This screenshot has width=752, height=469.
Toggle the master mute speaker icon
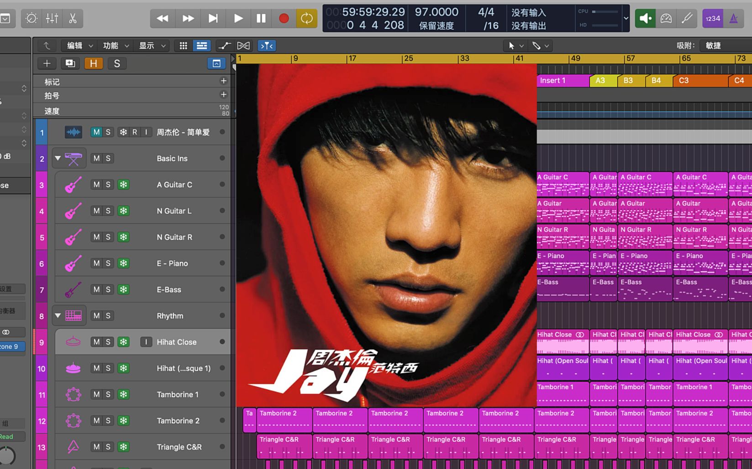point(645,18)
